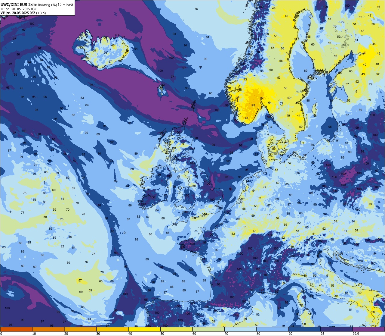Image resolution: width=385 pixels, height=336 pixels.
Task: Click the legend tick label '0'
Action: [1, 334]
